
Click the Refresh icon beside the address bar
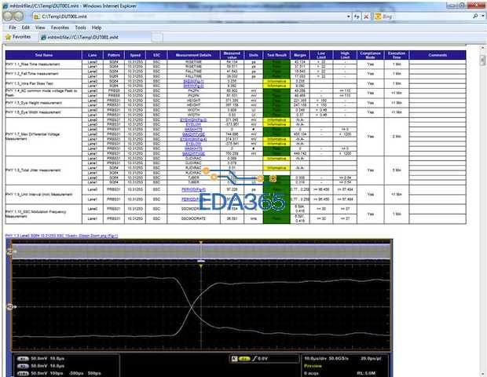(357, 16)
